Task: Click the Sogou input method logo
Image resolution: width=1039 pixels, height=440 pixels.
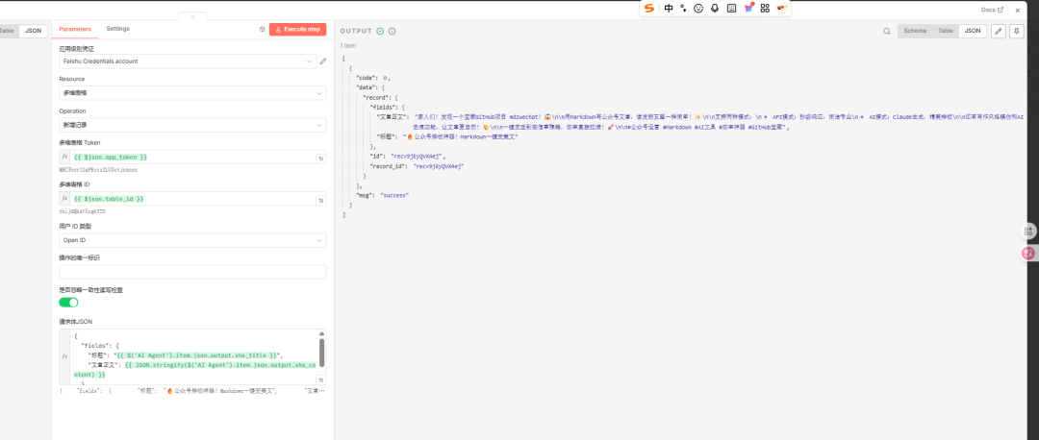Action: [649, 9]
